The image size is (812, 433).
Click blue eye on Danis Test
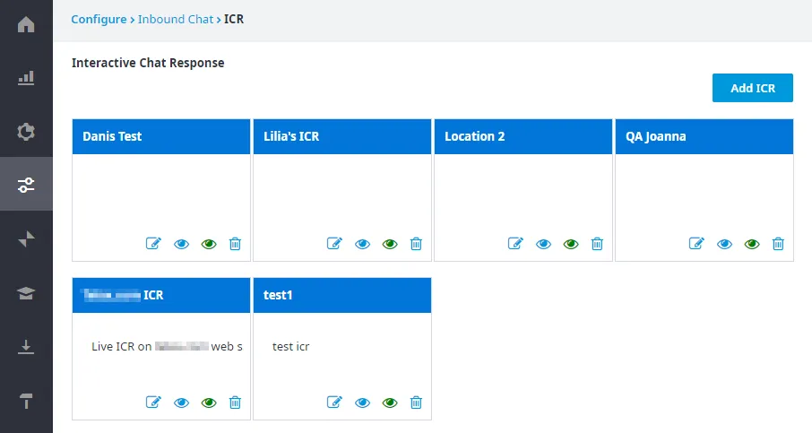click(x=181, y=244)
